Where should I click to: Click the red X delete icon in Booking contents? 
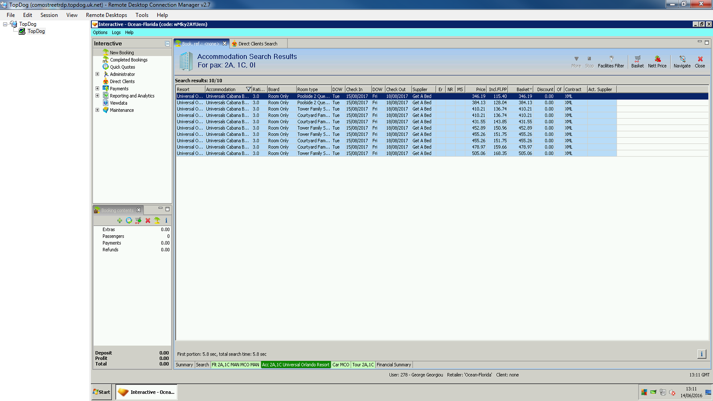pos(148,221)
